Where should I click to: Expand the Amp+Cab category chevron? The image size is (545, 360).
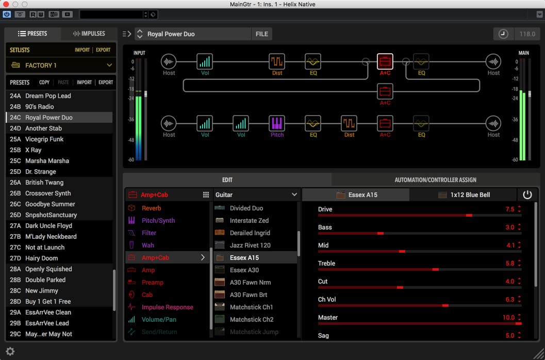203,258
